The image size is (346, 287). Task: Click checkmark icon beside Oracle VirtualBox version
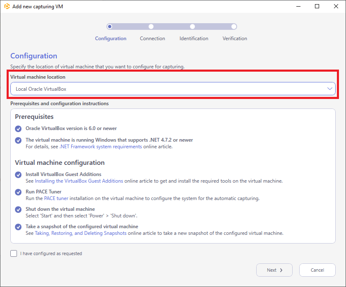click(x=18, y=129)
